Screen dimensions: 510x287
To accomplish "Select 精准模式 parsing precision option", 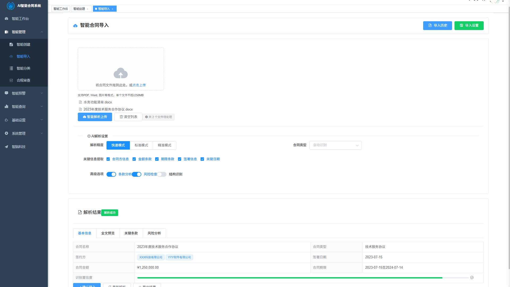I will 164,145.
